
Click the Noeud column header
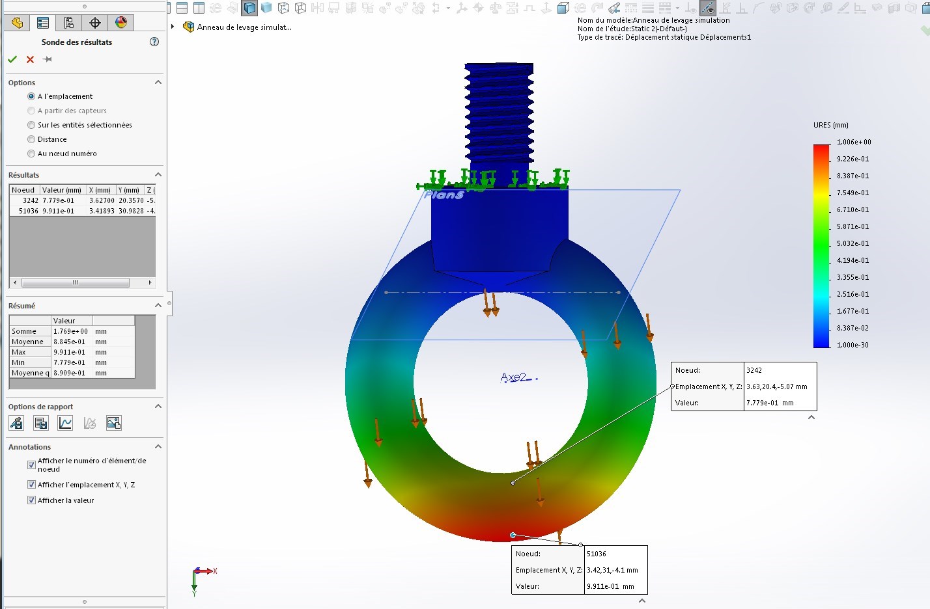click(x=24, y=190)
